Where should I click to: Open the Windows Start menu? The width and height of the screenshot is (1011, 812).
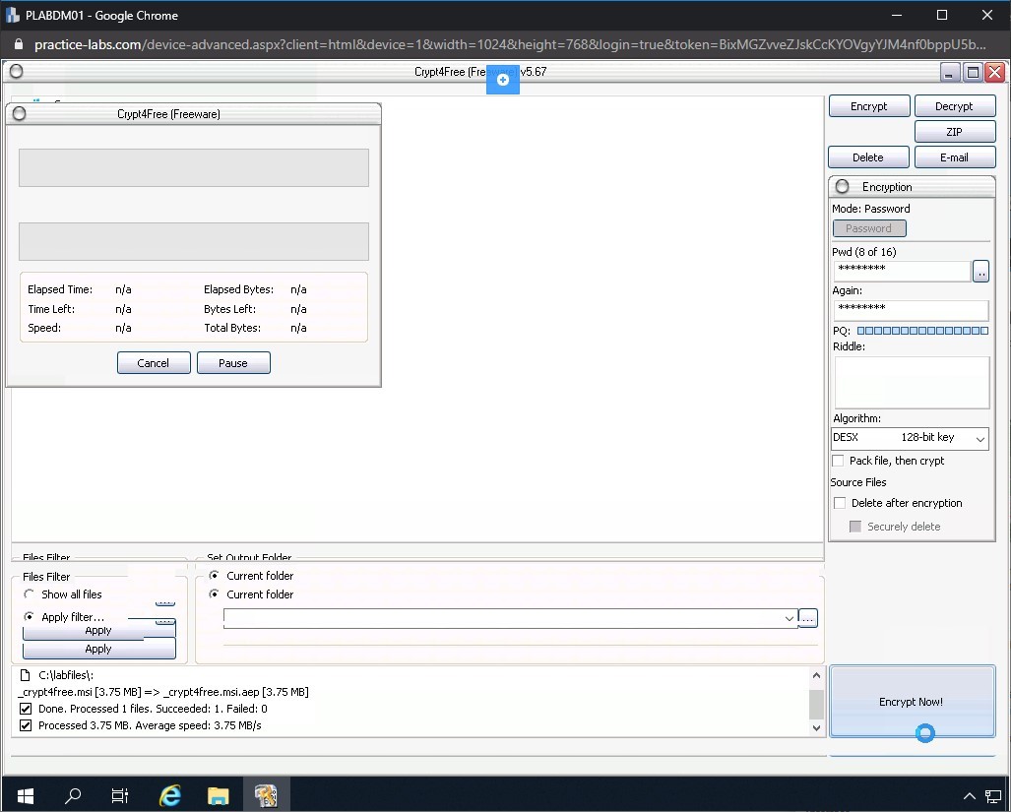[x=24, y=794]
